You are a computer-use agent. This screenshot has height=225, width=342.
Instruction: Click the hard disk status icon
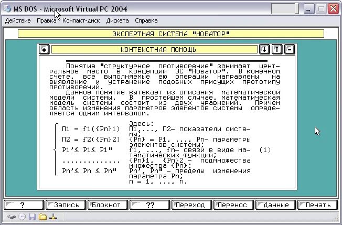click(x=12, y=217)
